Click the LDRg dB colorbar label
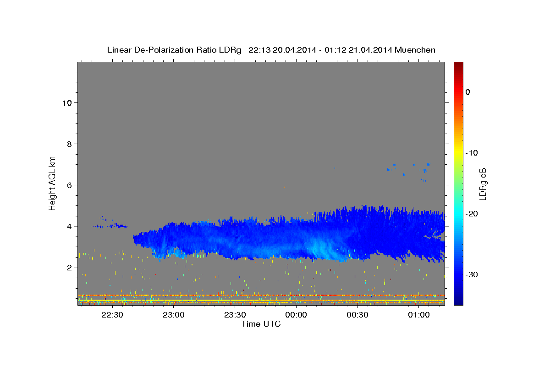 (483, 183)
